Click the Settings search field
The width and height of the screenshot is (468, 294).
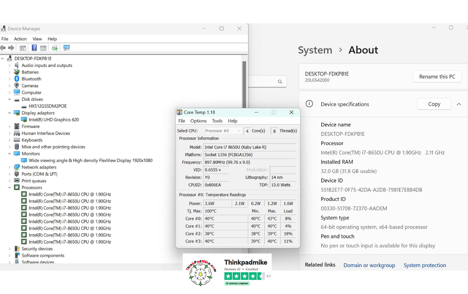tap(267, 82)
